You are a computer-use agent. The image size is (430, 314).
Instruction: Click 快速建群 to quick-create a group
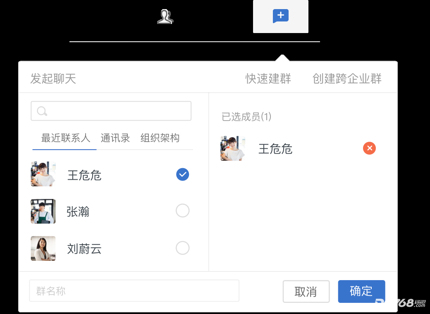(268, 78)
